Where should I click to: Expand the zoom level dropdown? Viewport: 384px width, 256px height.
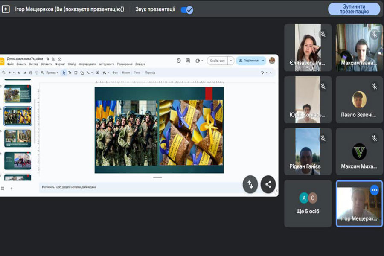tap(51, 73)
